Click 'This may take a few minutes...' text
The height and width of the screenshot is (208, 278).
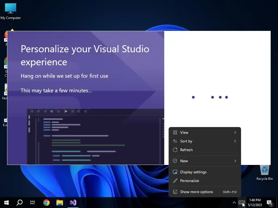click(56, 90)
